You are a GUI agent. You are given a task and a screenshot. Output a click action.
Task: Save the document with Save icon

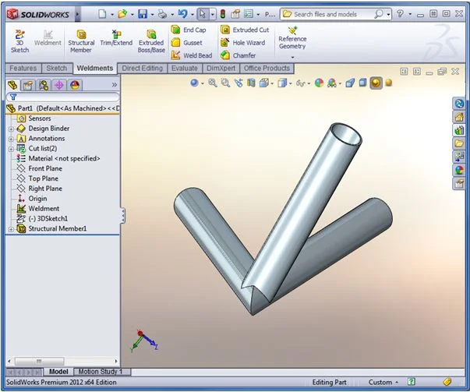pyautogui.click(x=143, y=14)
